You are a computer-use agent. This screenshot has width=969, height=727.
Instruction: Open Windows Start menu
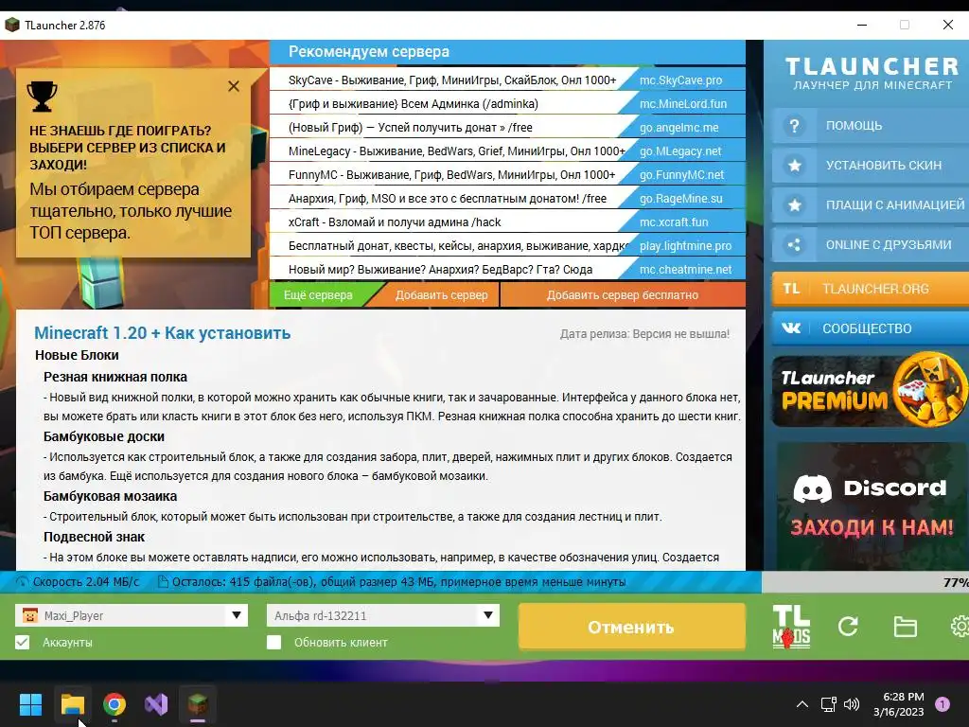[30, 704]
